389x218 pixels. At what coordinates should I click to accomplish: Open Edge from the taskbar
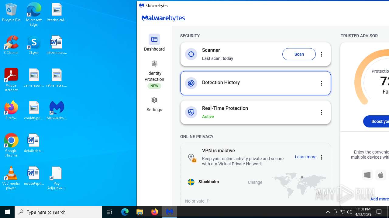tap(125, 212)
